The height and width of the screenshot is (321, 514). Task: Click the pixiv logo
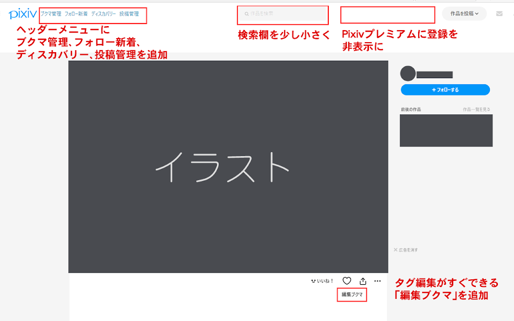point(23,14)
